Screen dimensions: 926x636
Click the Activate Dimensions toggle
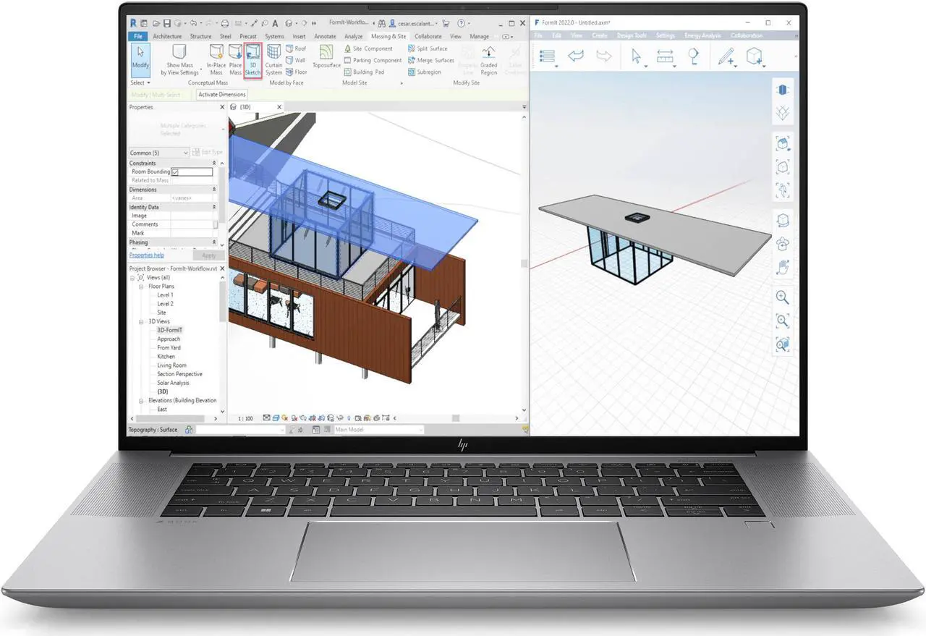click(221, 94)
